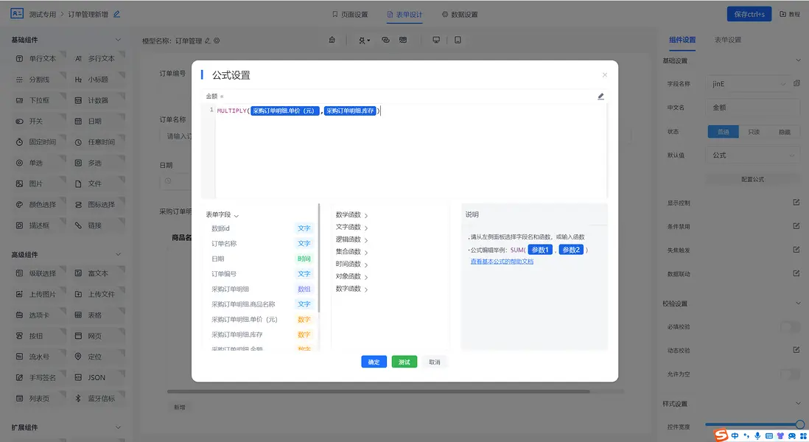Click the 保存ctrl+s button
Viewport: 809px width, 442px height.
pyautogui.click(x=749, y=14)
